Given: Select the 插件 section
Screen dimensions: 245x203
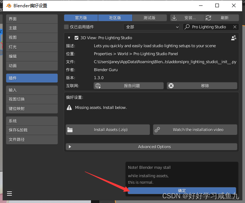Looking at the screenshot, I should (32, 78).
